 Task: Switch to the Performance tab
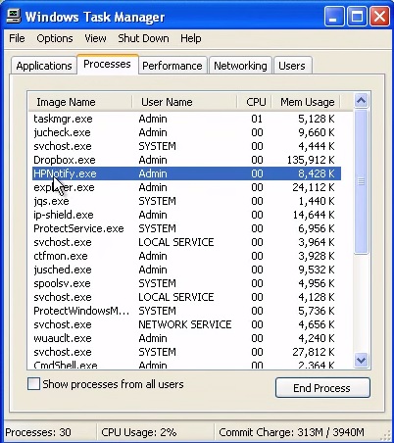pos(172,66)
